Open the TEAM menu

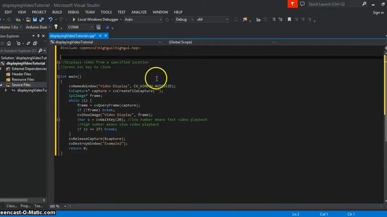coord(89,12)
